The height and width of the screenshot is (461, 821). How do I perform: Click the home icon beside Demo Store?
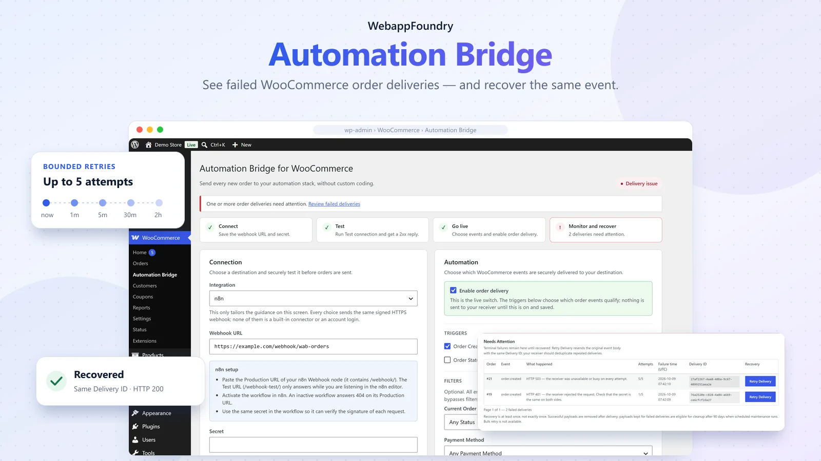pyautogui.click(x=148, y=145)
